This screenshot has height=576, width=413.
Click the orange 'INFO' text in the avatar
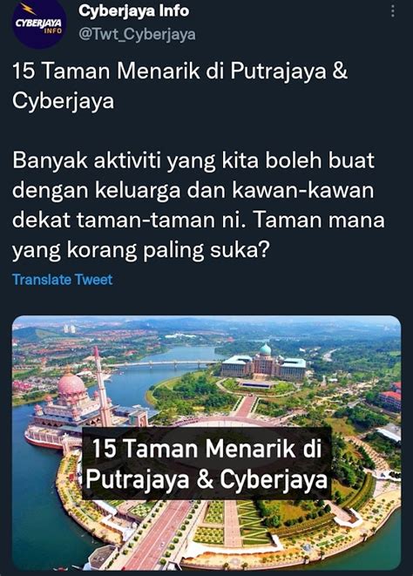(53, 30)
